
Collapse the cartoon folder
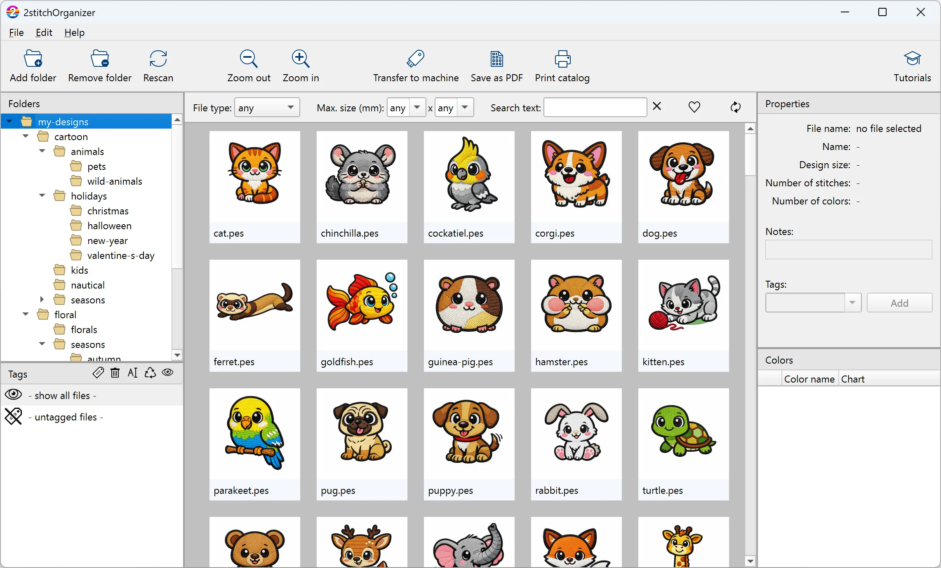[26, 136]
